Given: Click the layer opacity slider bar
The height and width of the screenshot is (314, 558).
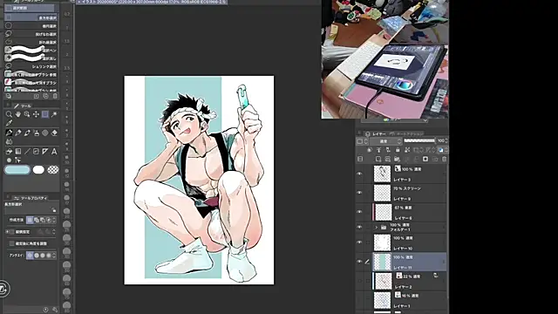Looking at the screenshot, I should click(419, 141).
